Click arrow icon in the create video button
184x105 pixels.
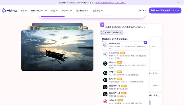pyautogui.click(x=178, y=10)
